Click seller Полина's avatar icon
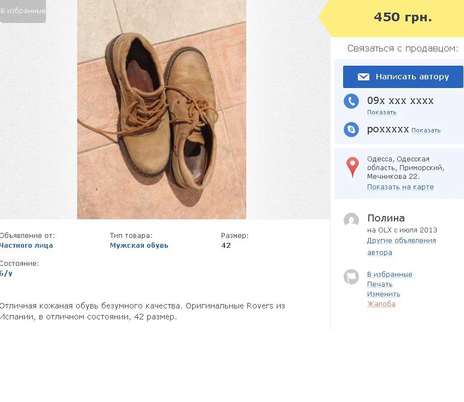The width and height of the screenshot is (464, 402). point(351,220)
